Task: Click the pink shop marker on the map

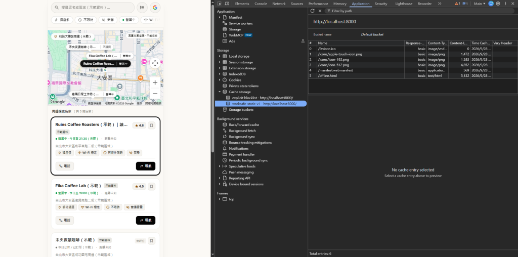Action: coord(144,62)
